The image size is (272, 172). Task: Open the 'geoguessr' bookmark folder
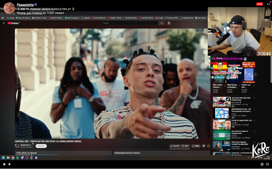coord(86,18)
